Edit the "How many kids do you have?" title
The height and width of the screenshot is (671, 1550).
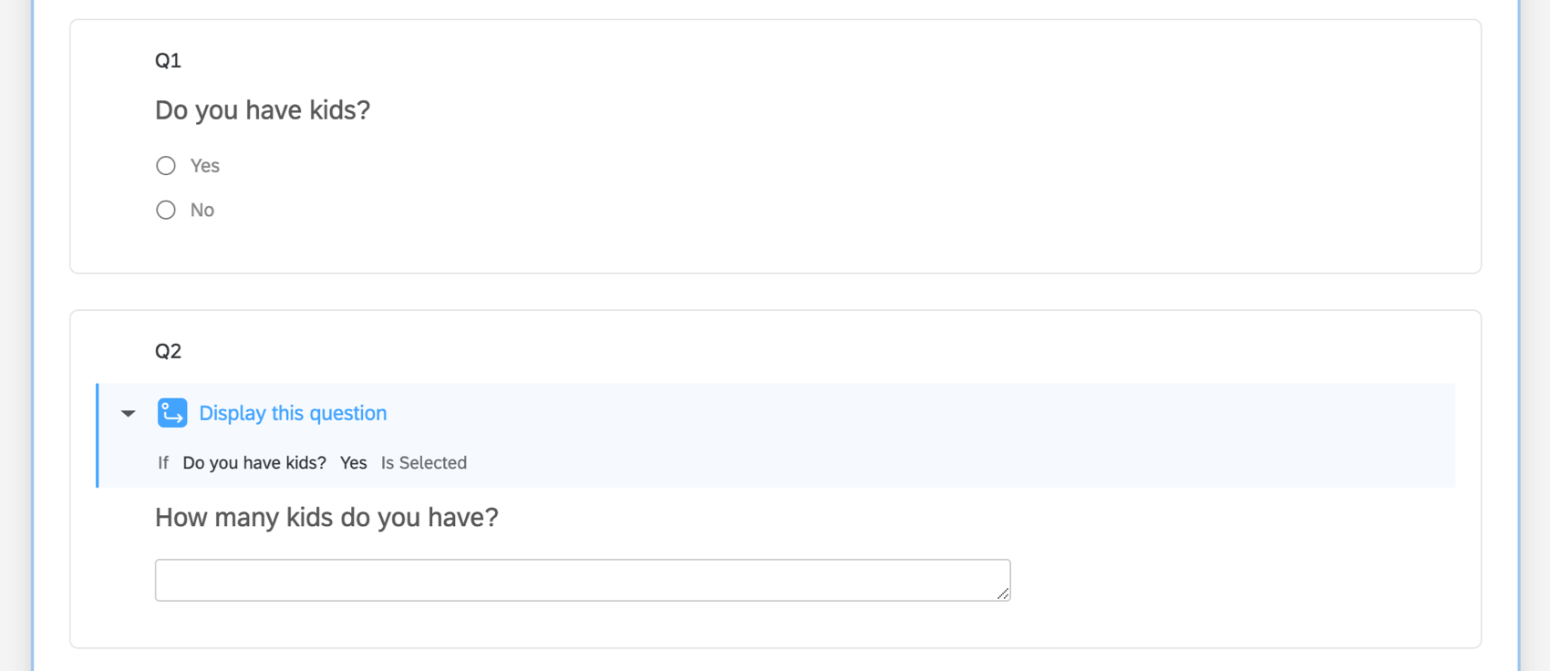tap(326, 518)
